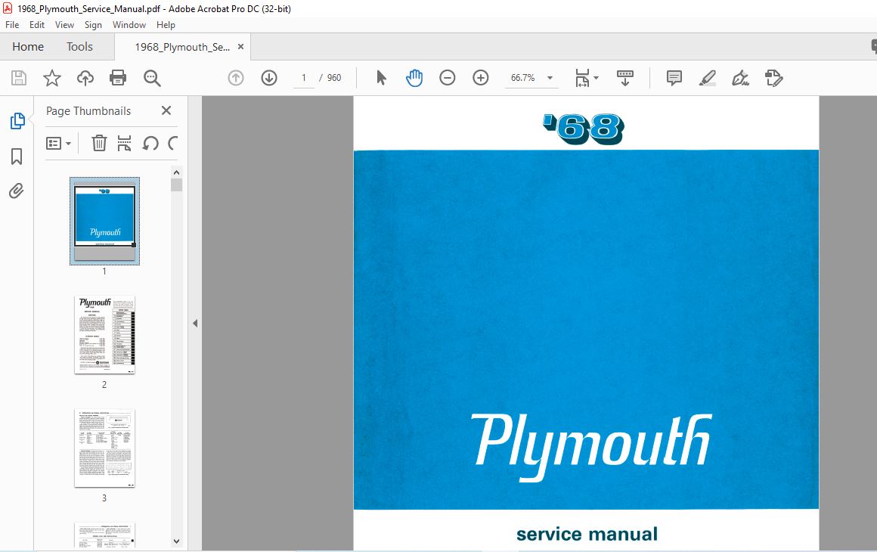Screen dimensions: 877x552
Task: Open fit page options tool
Action: tap(586, 78)
